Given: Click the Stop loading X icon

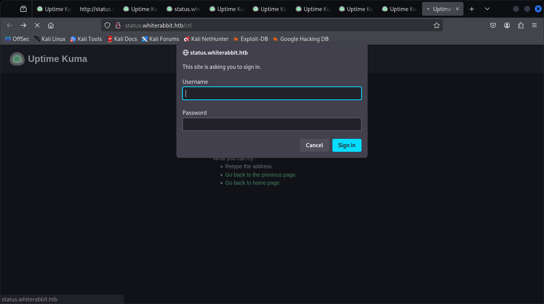Looking at the screenshot, I should click(37, 25).
